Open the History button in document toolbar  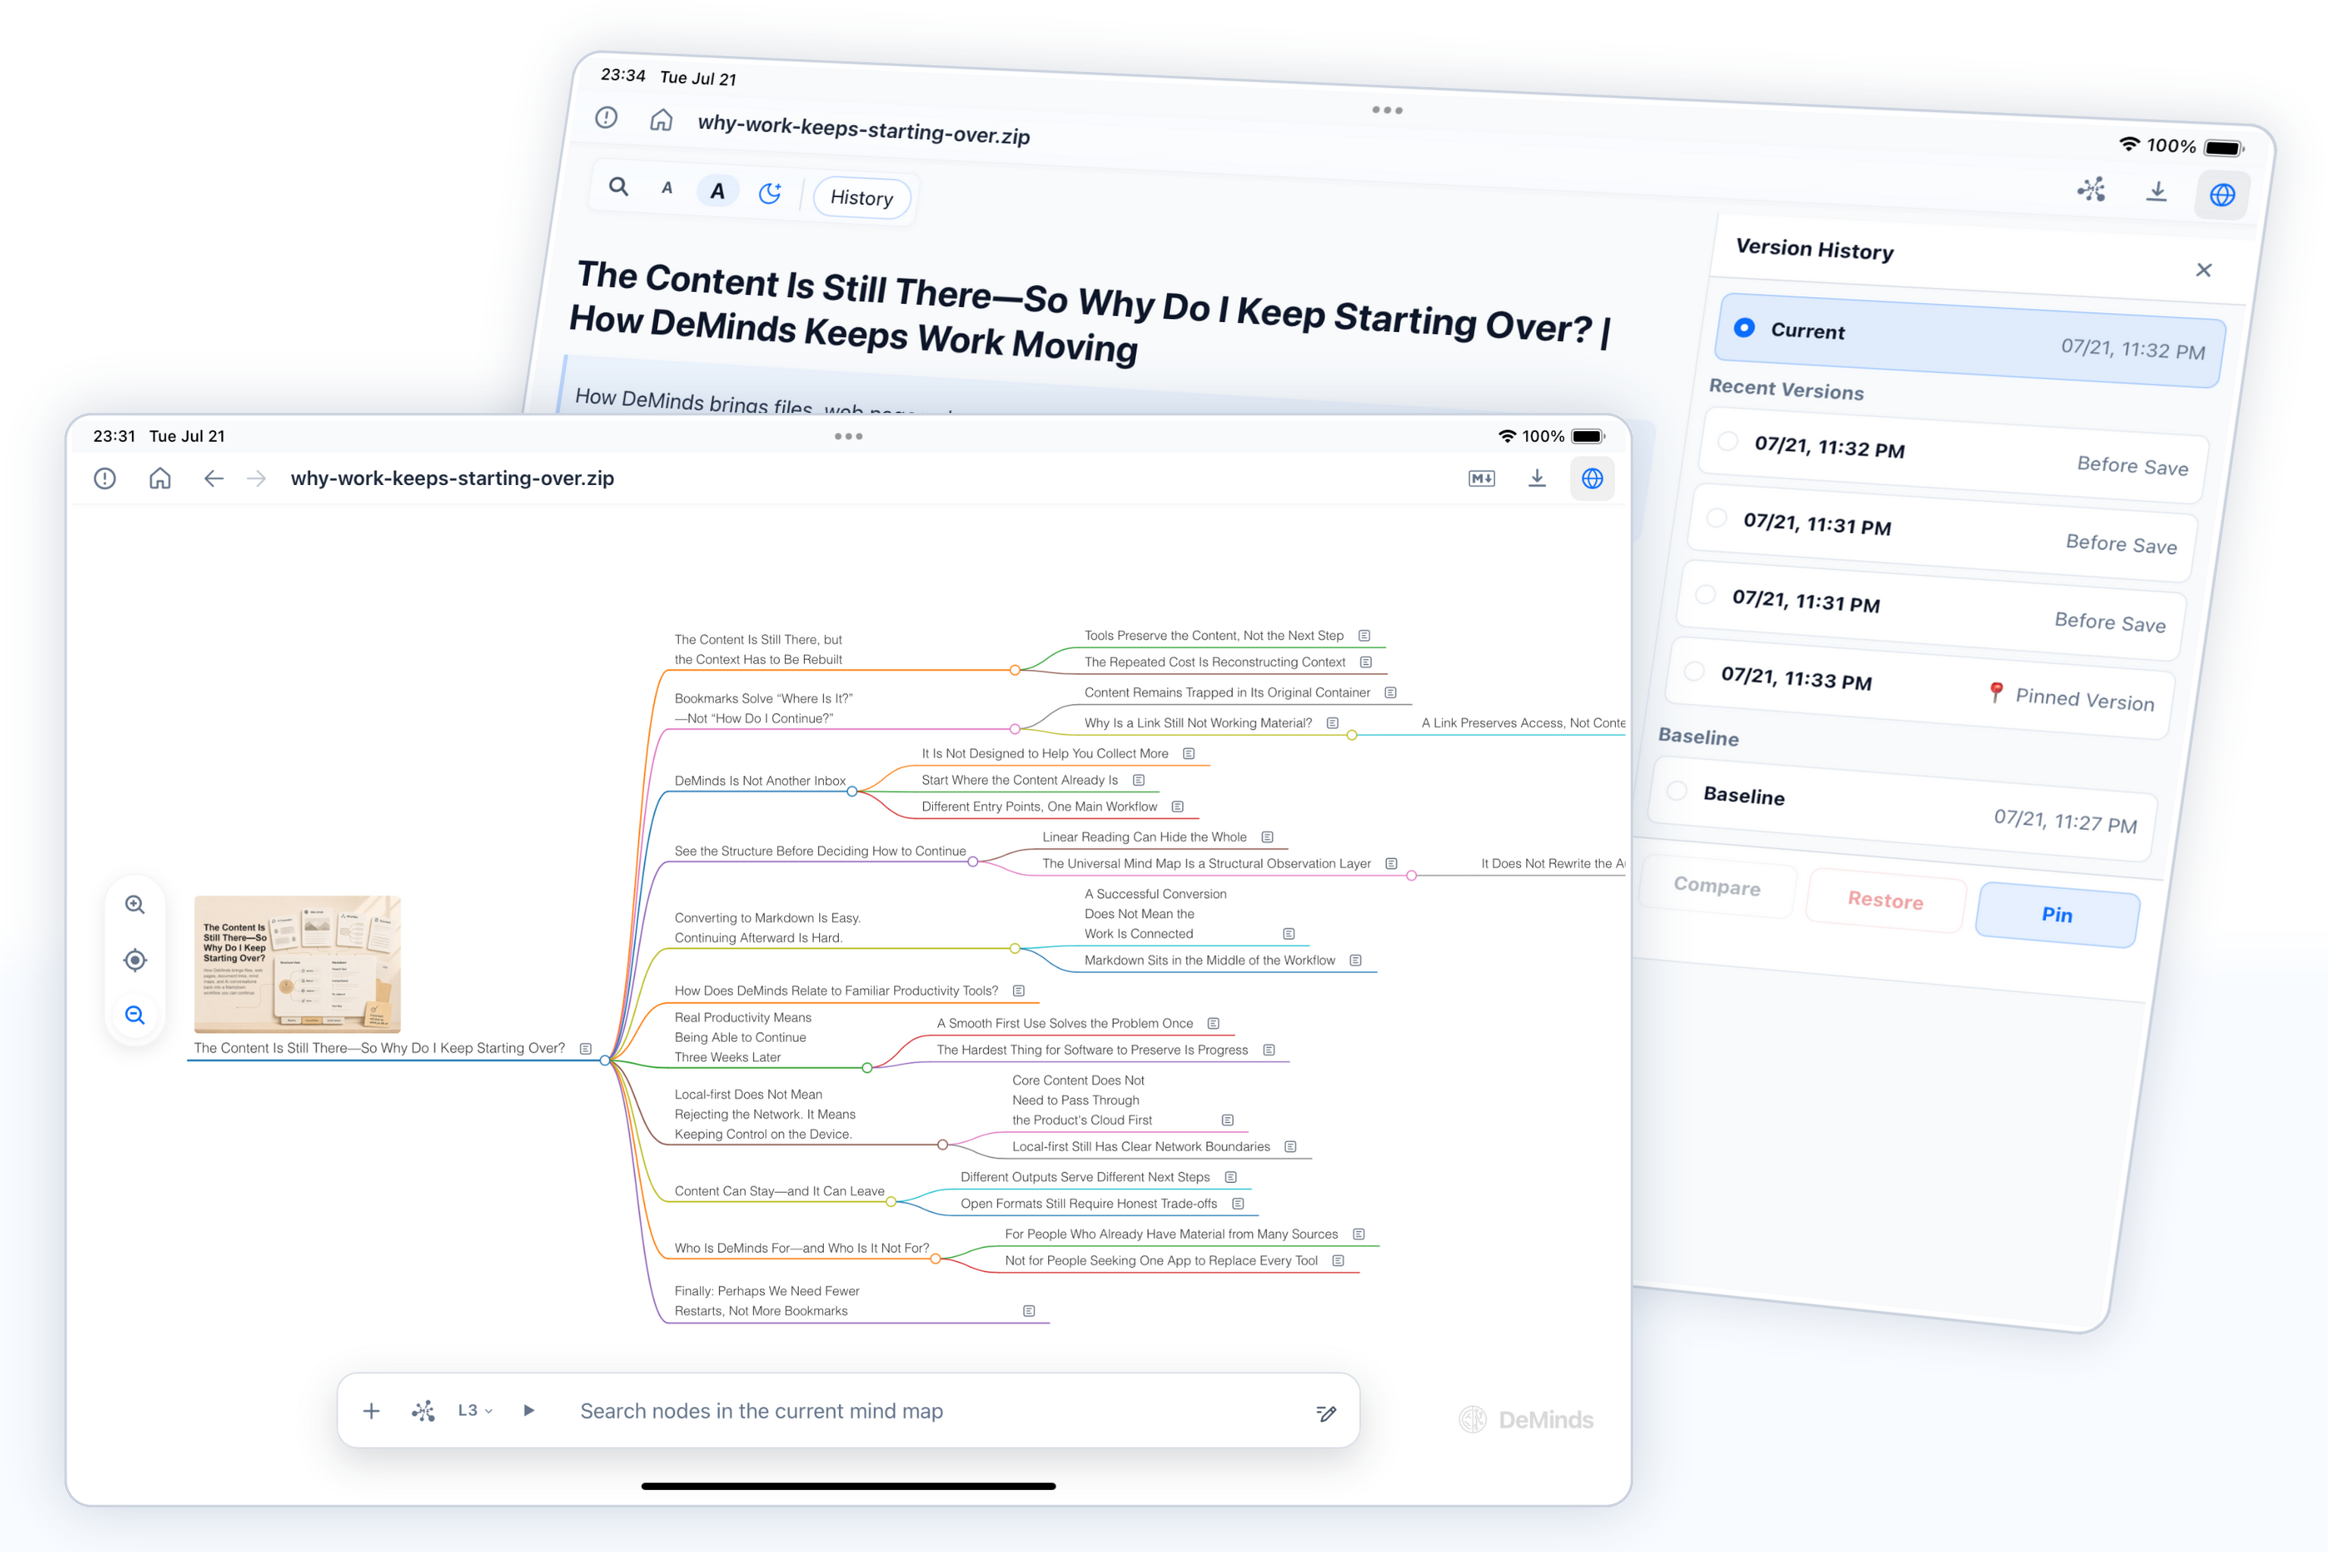click(861, 198)
